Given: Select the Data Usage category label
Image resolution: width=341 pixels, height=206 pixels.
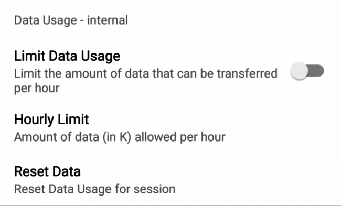Looking at the screenshot, I should click(x=71, y=20).
